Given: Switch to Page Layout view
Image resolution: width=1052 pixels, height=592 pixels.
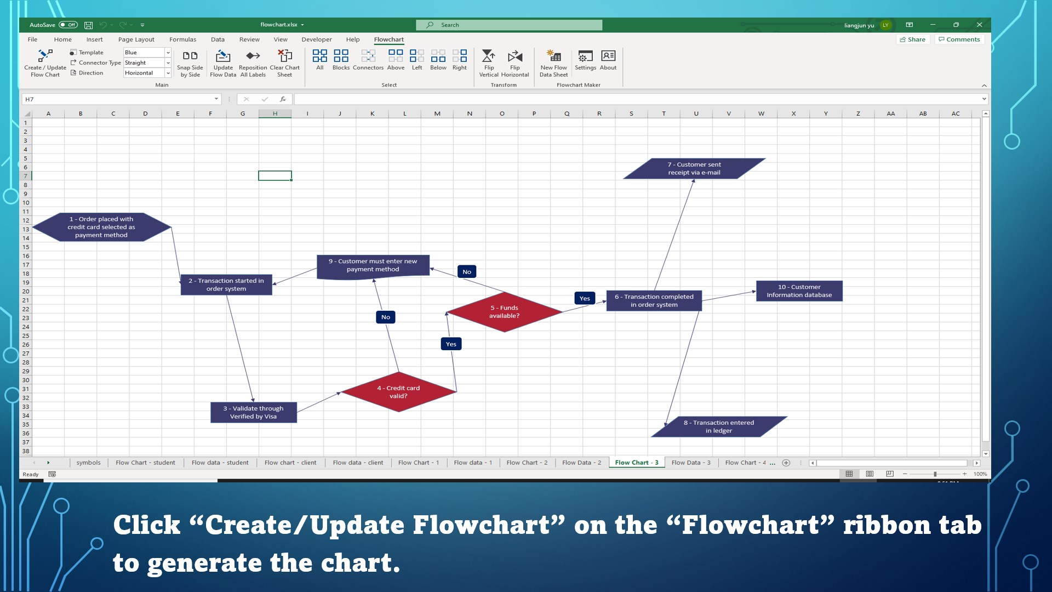Looking at the screenshot, I should click(870, 474).
